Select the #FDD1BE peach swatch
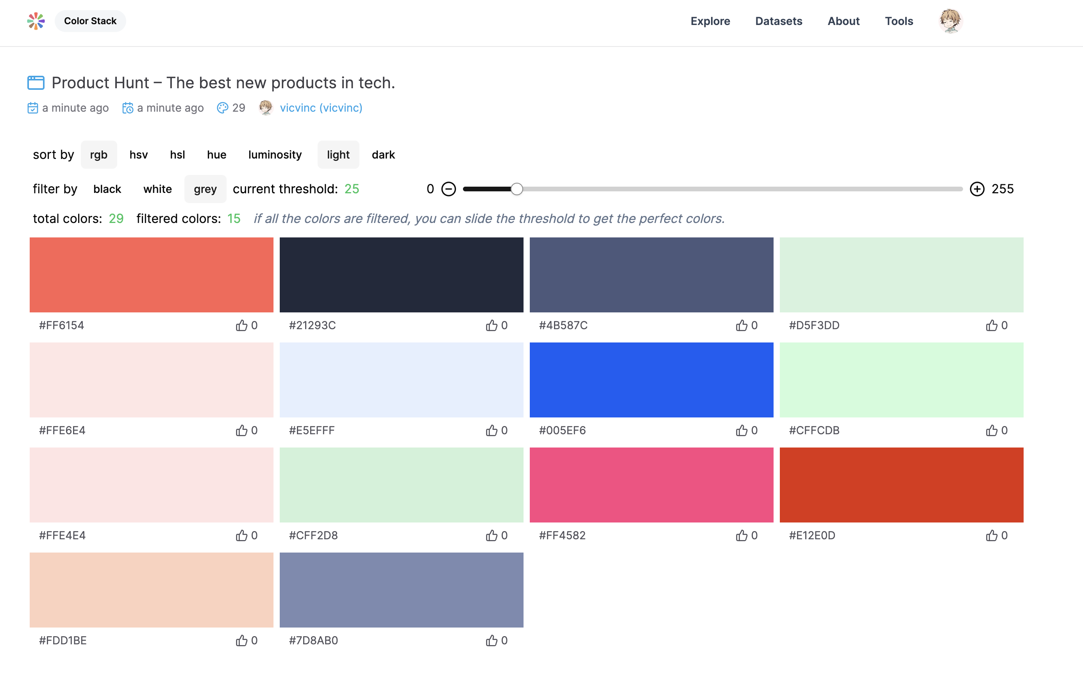The width and height of the screenshot is (1083, 674). click(152, 590)
